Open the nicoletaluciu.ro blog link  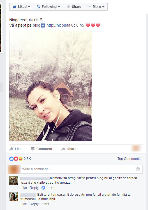pos(65,25)
